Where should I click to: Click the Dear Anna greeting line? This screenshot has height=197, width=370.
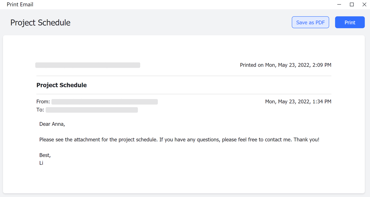click(52, 124)
